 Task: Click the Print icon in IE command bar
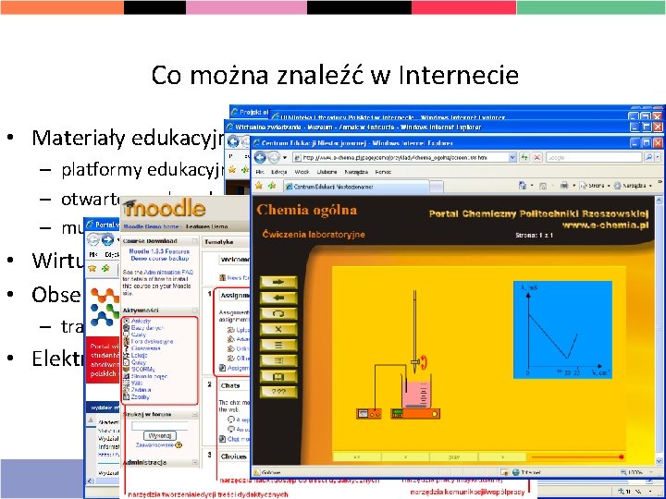click(x=564, y=186)
